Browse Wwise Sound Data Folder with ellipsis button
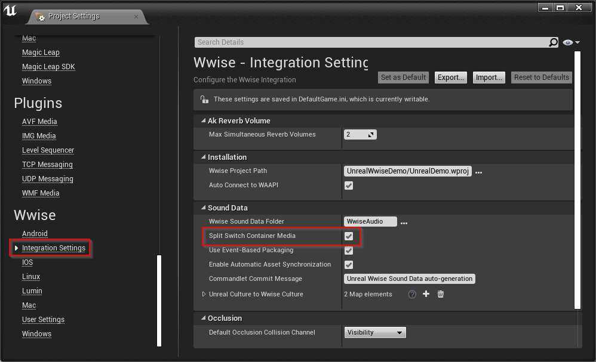 tap(404, 222)
